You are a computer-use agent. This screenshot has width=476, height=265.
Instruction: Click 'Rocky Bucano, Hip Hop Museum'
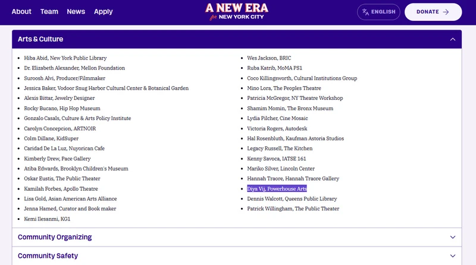62,108
